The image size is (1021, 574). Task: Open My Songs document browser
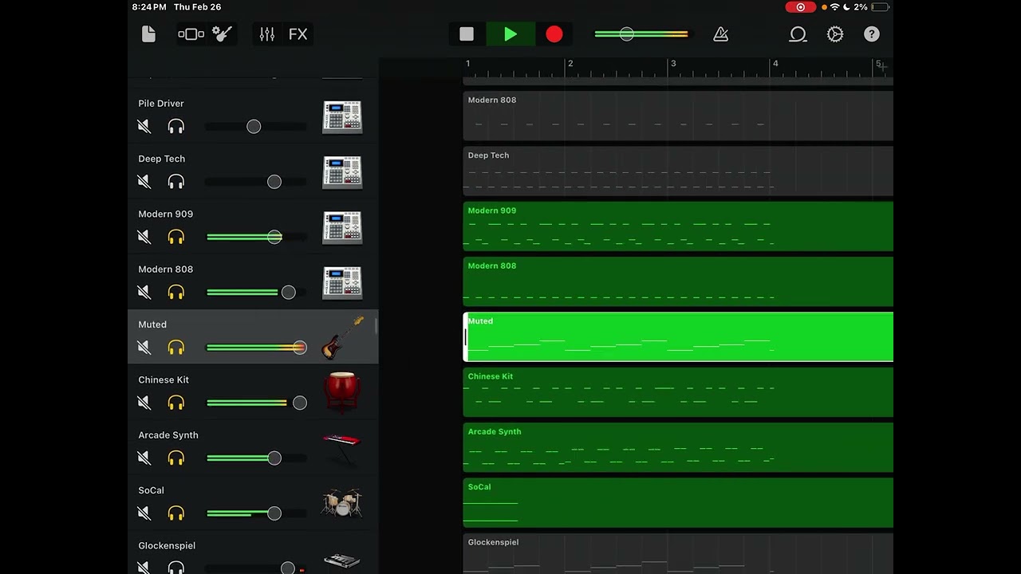[x=148, y=34]
